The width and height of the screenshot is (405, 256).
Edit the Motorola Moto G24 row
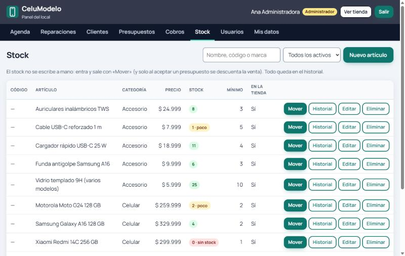click(349, 205)
